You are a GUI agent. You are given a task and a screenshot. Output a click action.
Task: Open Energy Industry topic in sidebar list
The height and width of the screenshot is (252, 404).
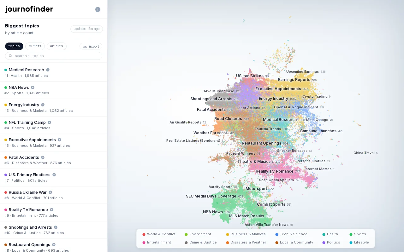[x=54, y=108]
